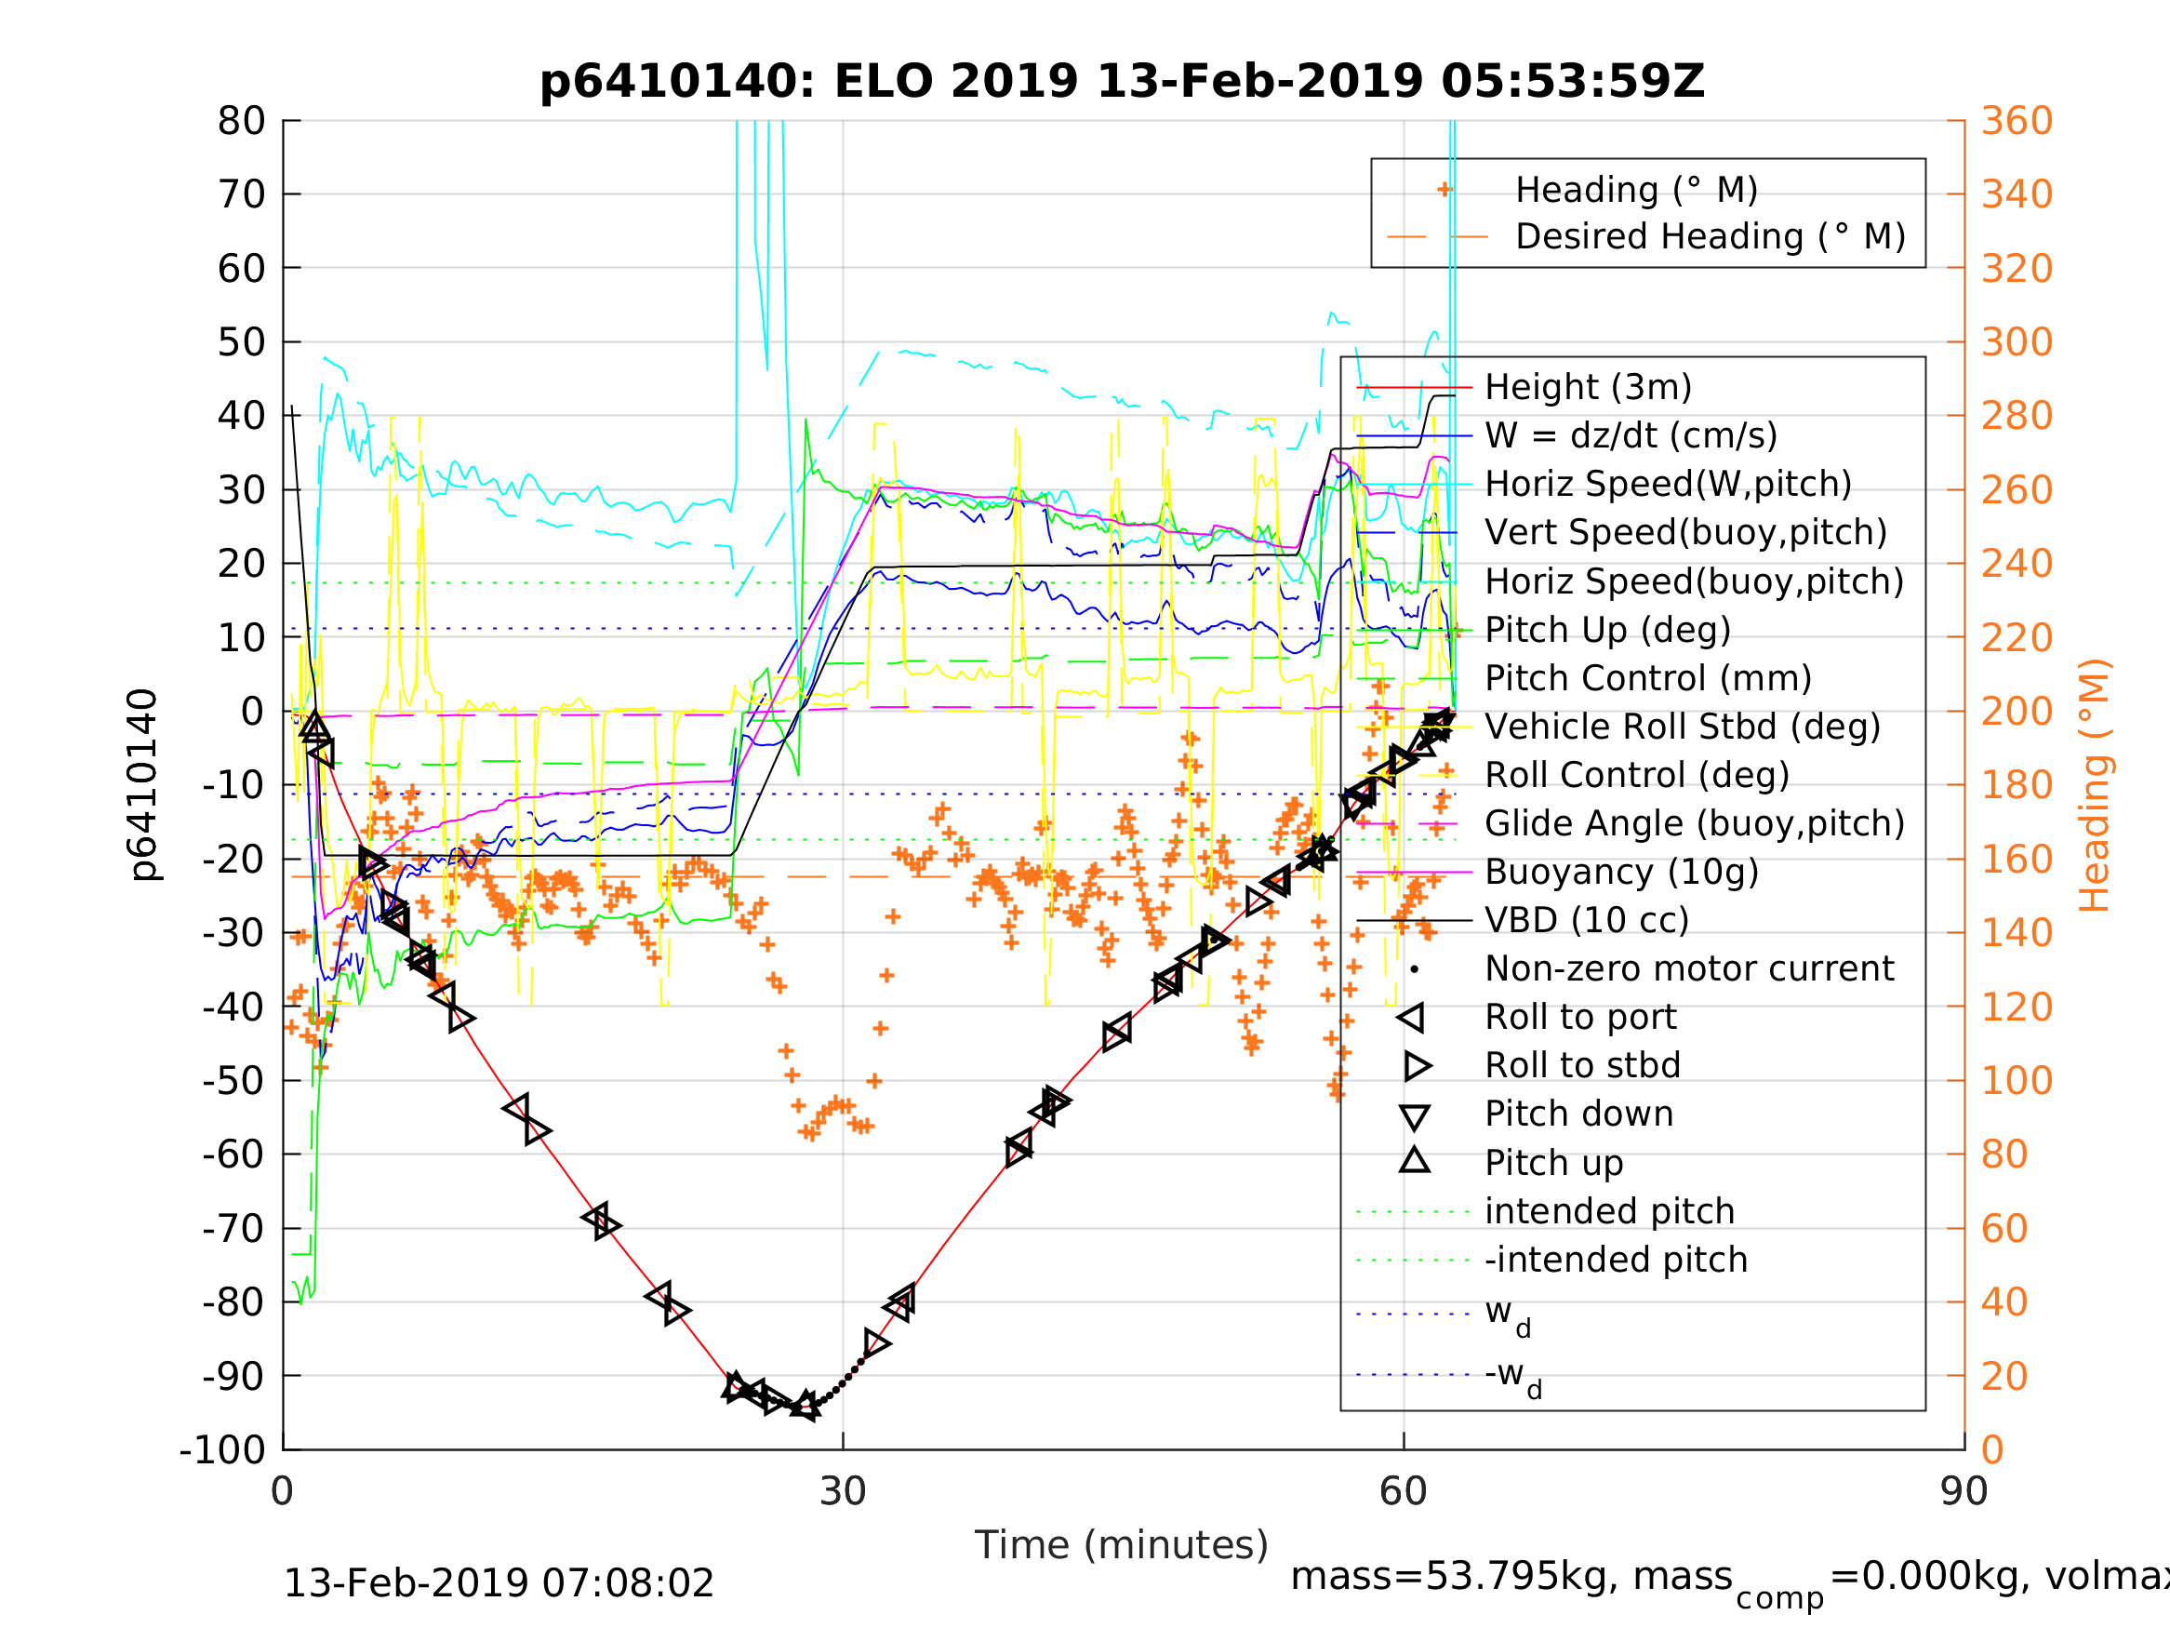
Task: Click the Non-zero motor current legend dot
Action: [1414, 969]
